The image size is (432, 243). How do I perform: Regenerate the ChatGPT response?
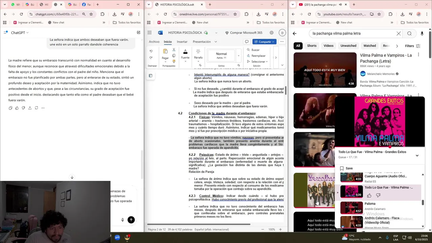point(36,108)
